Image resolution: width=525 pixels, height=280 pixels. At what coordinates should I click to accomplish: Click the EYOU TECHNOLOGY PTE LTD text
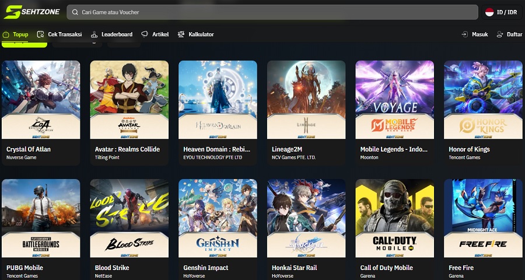[x=212, y=157]
